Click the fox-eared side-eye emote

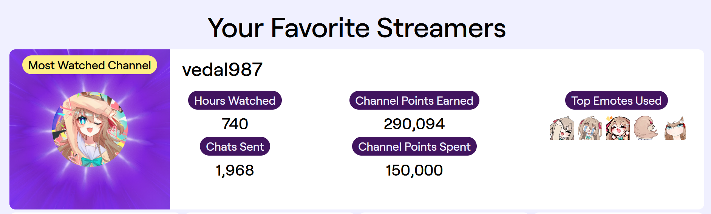(675, 128)
